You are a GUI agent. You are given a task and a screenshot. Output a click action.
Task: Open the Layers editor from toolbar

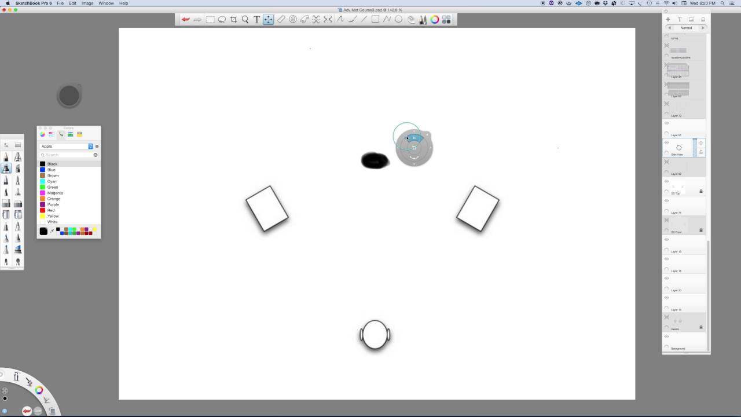pyautogui.click(x=412, y=20)
